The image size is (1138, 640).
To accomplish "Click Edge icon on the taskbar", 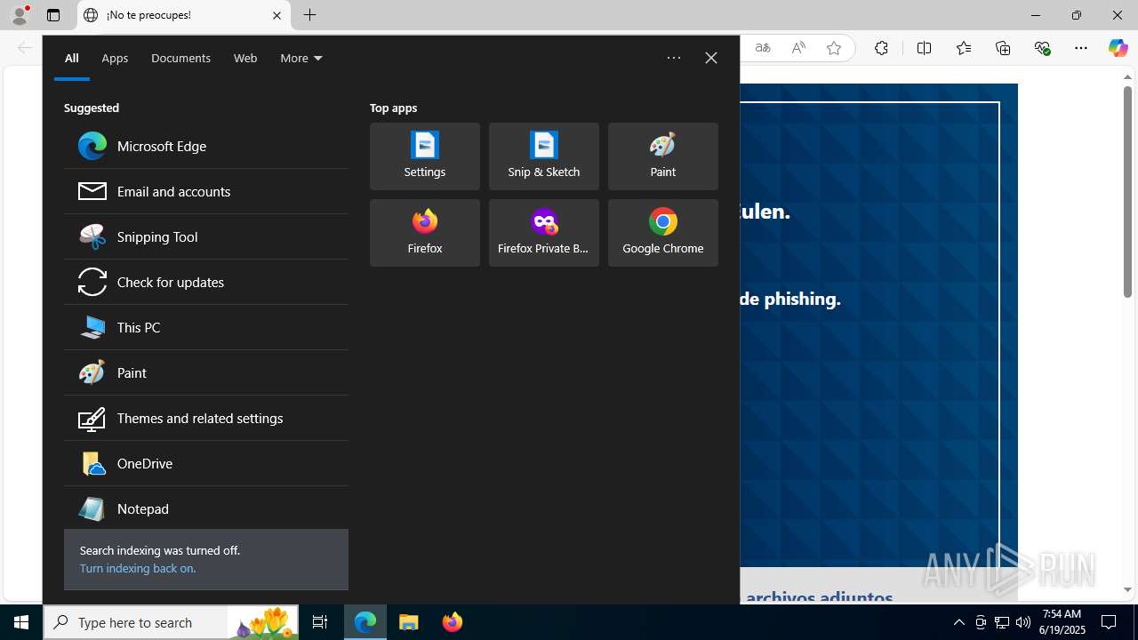I will [365, 622].
